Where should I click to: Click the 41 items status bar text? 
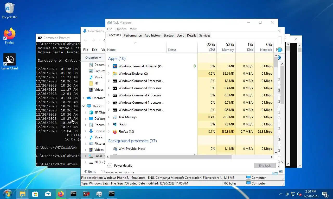(90, 172)
